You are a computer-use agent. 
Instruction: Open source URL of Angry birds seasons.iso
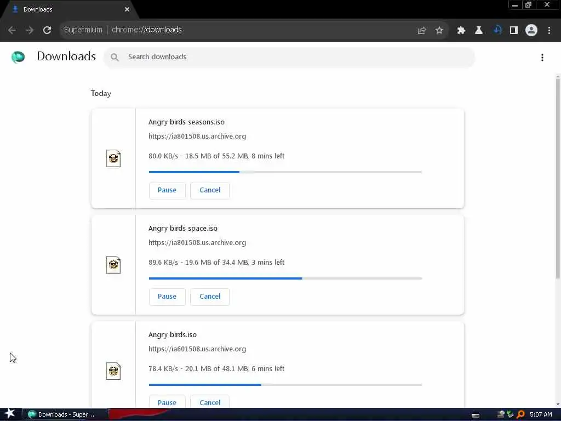pos(197,136)
